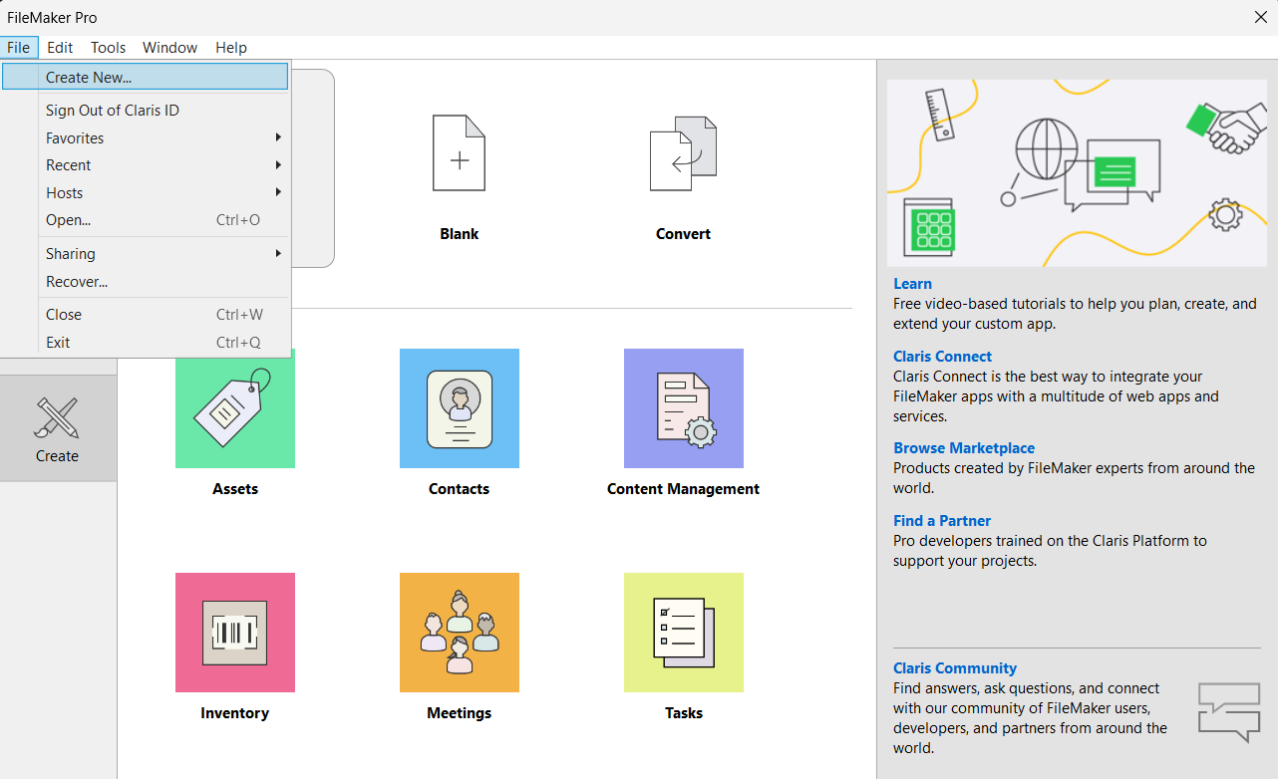Choose Sign Out of Claris ID
Screen dimensions: 1278x779
(146, 111)
